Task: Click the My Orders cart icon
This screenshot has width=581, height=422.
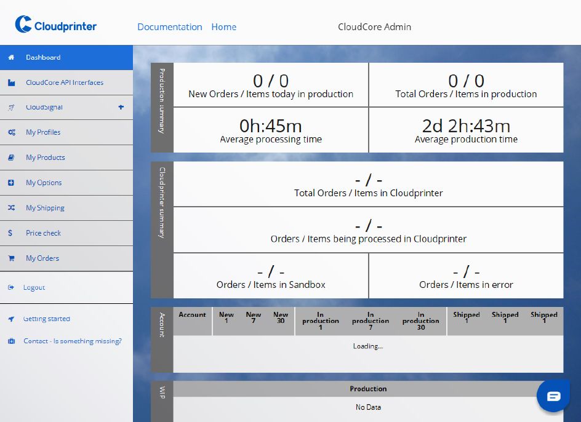Action: click(11, 258)
